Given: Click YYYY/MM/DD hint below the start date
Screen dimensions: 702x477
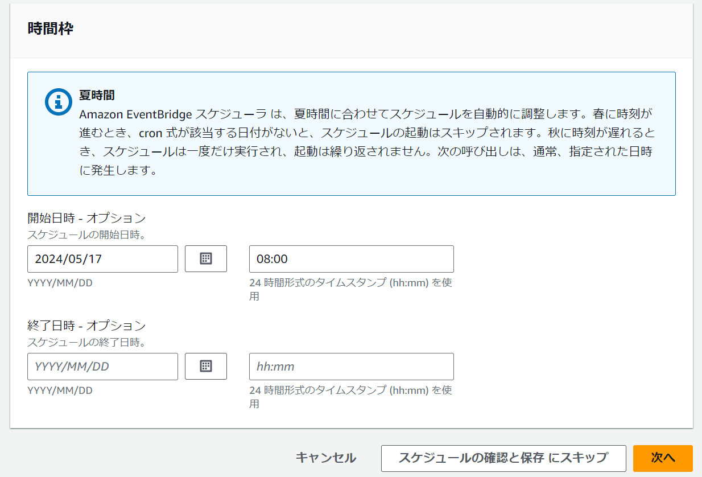Looking at the screenshot, I should tap(60, 283).
